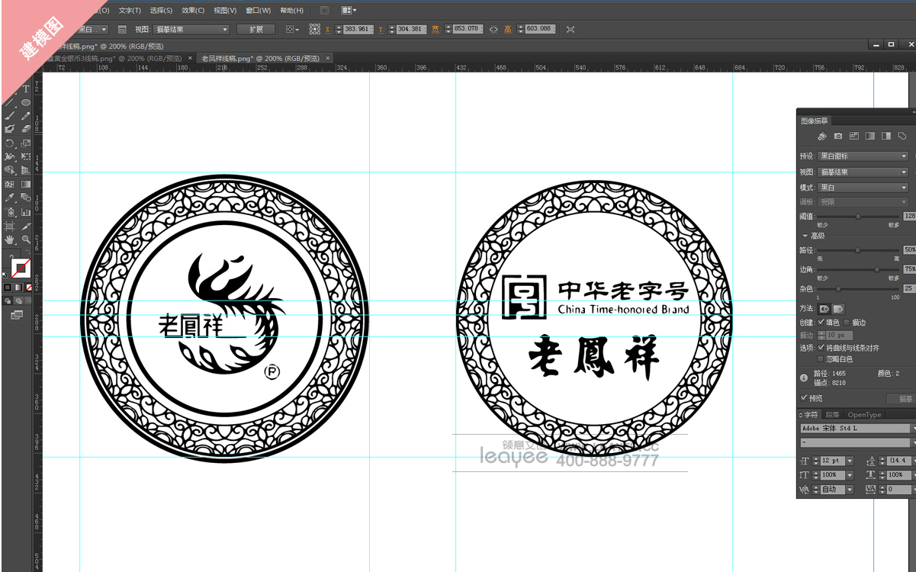Select the Type tool
The width and height of the screenshot is (916, 572).
pyautogui.click(x=26, y=89)
